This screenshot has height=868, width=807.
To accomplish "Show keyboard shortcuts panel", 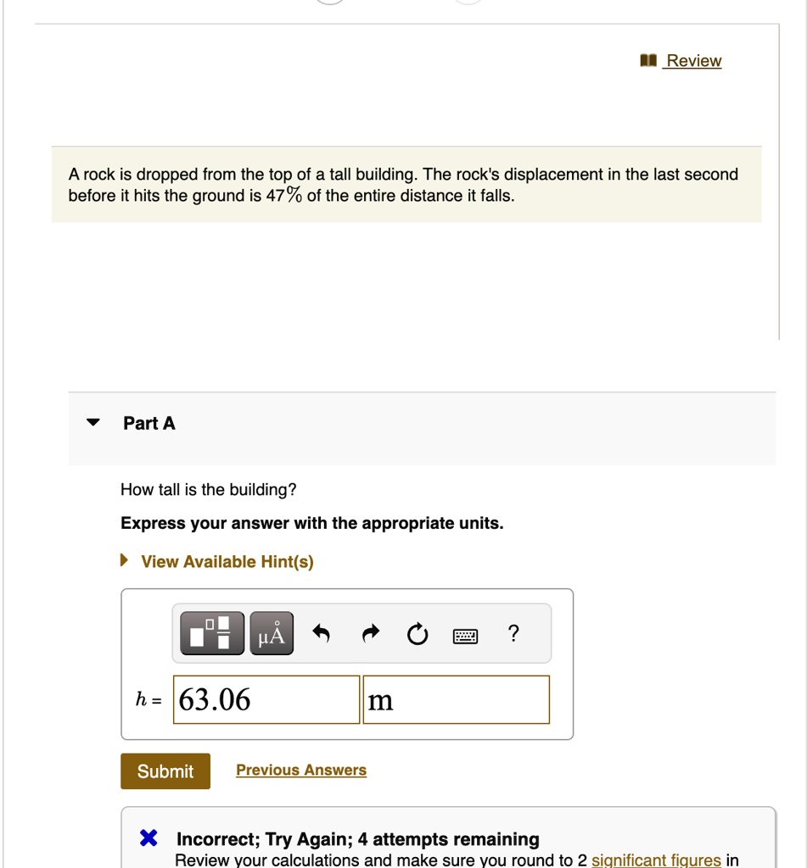I will [x=465, y=636].
